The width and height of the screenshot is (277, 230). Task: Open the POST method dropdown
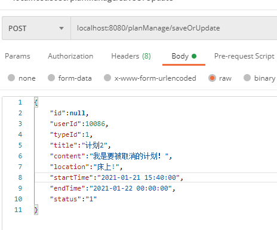coord(36,28)
